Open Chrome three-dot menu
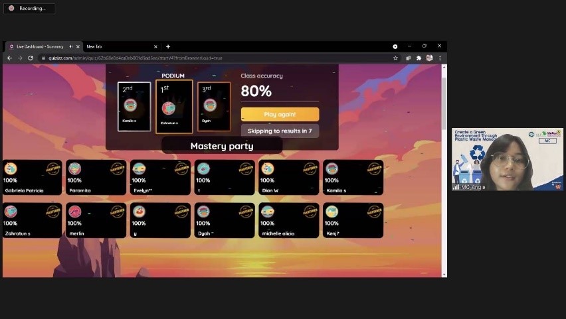The image size is (566, 319). coord(440,58)
